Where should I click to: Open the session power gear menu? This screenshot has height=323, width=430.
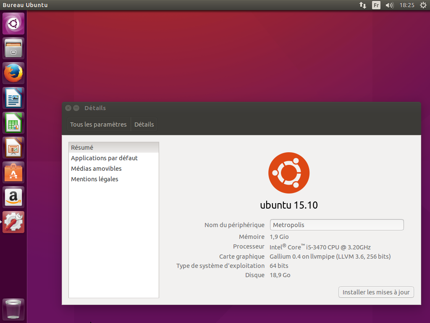point(423,5)
